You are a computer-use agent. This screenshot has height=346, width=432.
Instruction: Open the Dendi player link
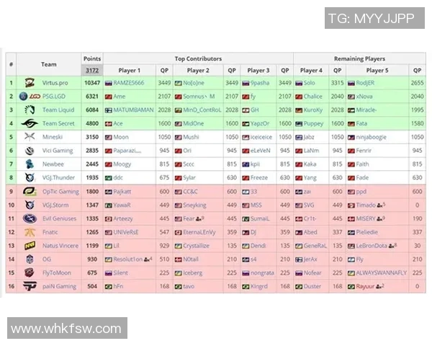(x=258, y=246)
